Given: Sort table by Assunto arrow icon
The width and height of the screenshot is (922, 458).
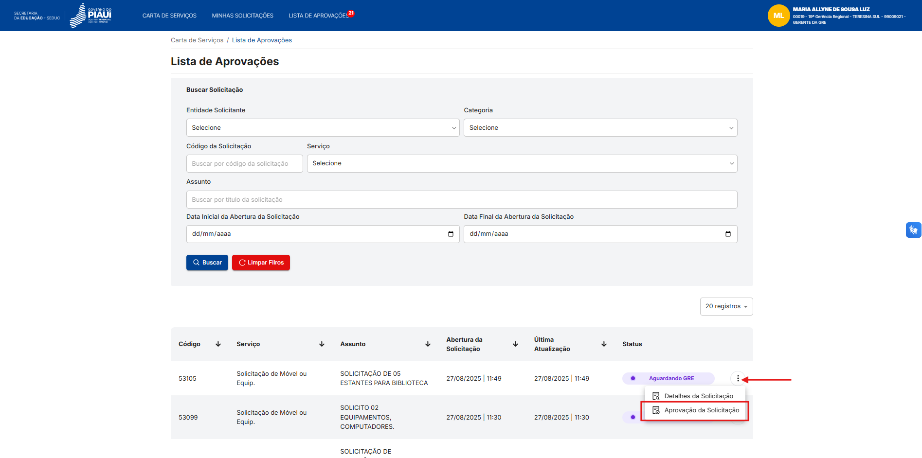Looking at the screenshot, I should pos(428,344).
